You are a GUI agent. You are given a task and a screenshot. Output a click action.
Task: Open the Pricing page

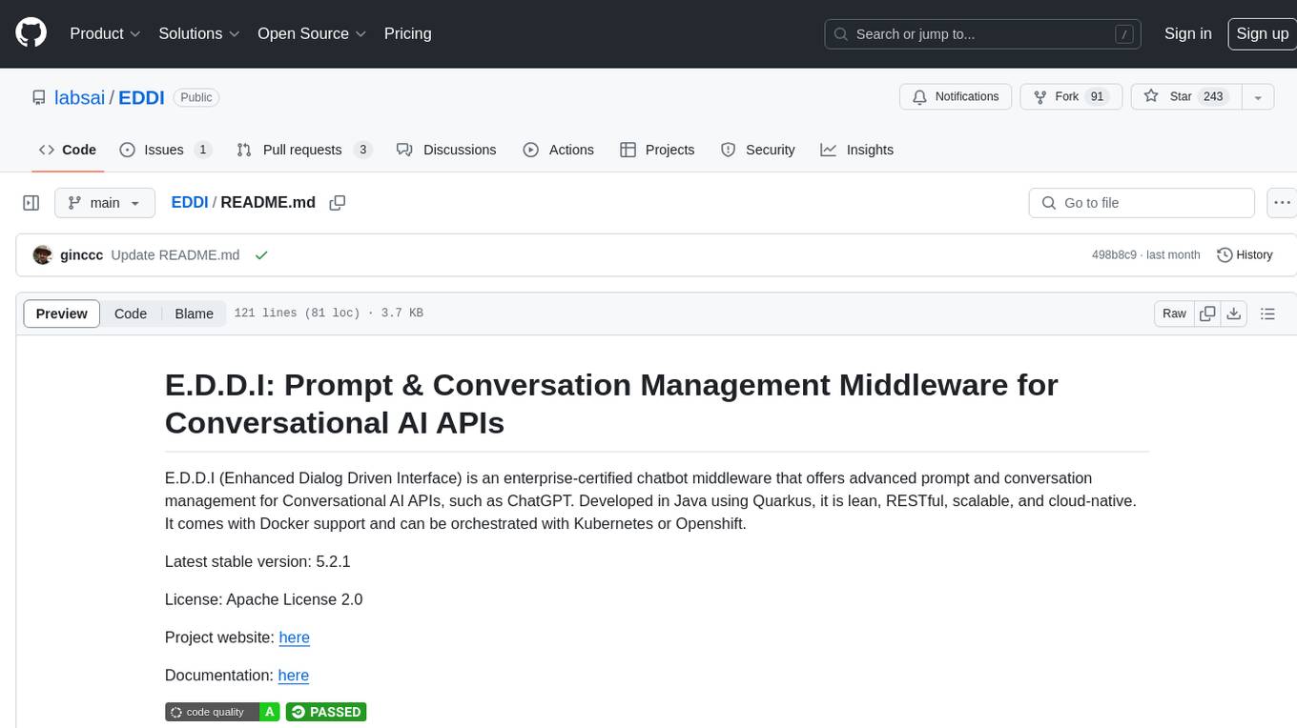407,33
